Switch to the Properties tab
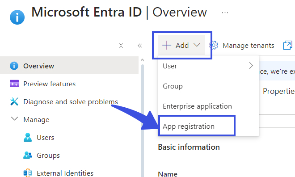Viewport: 295px width, 177px height. [x=279, y=91]
